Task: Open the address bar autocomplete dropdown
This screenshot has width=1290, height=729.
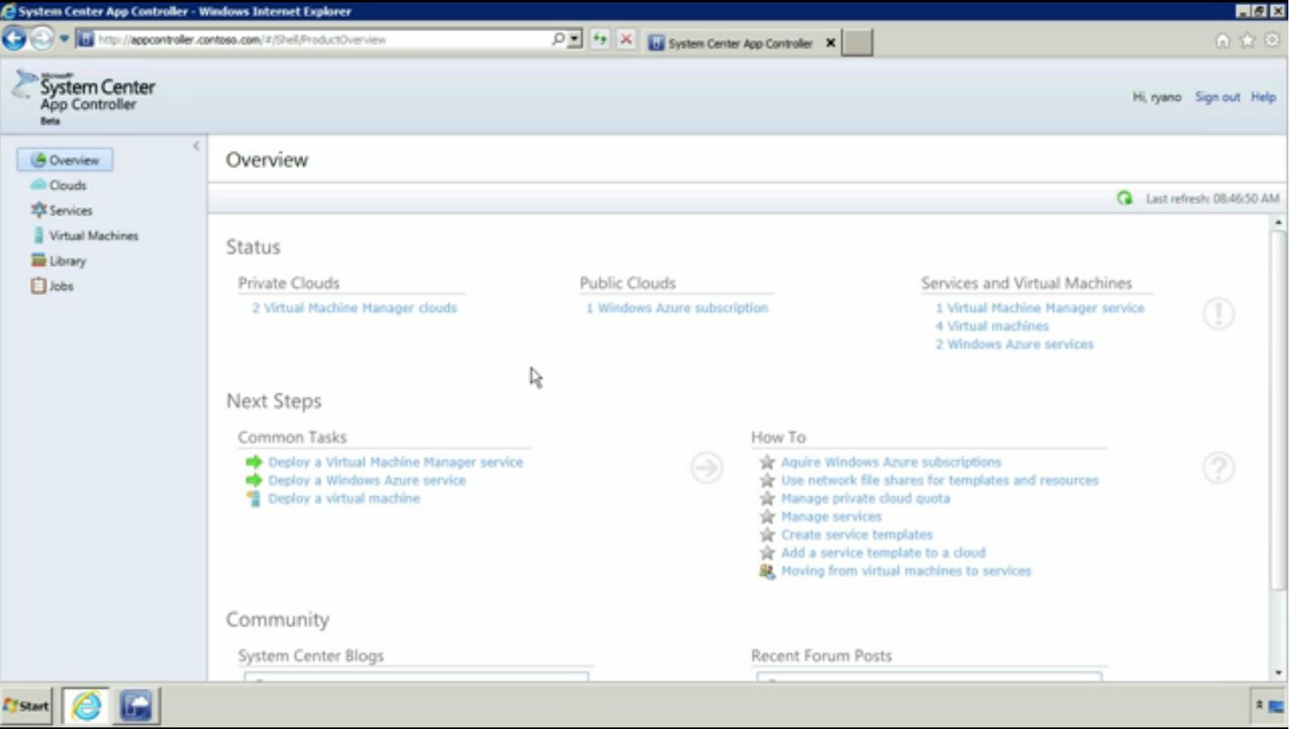Action: coord(574,39)
